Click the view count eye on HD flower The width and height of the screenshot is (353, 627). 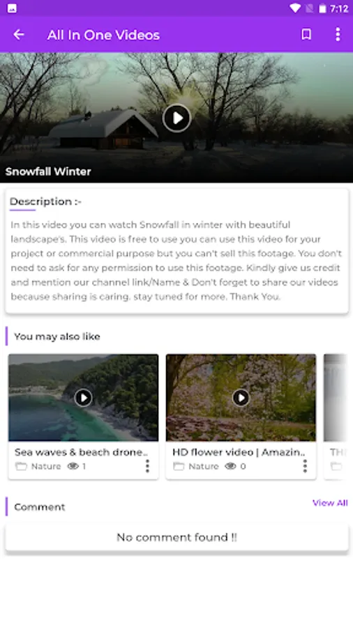click(230, 466)
